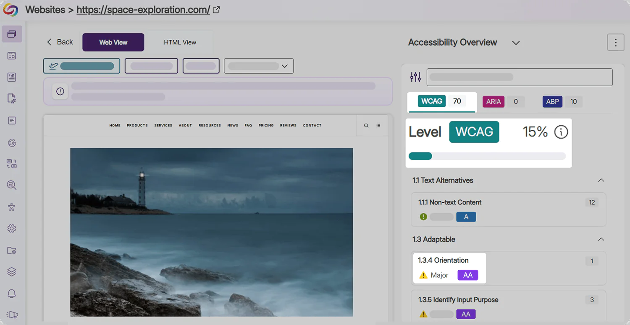630x325 pixels.
Task: Open the space-exploration.com URL link
Action: click(143, 10)
